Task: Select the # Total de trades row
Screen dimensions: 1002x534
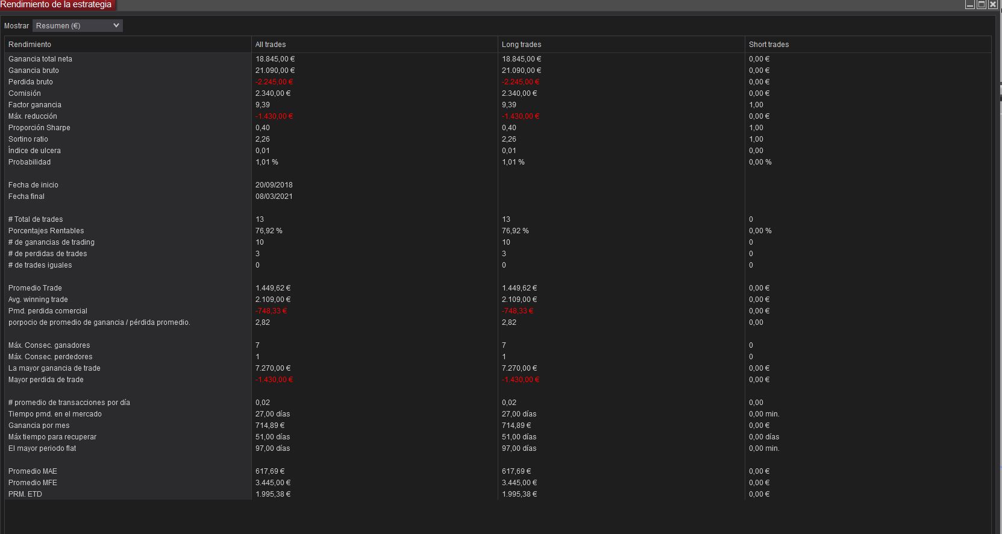Action: (x=36, y=219)
